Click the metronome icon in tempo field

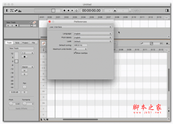pyautogui.click(x=115, y=11)
